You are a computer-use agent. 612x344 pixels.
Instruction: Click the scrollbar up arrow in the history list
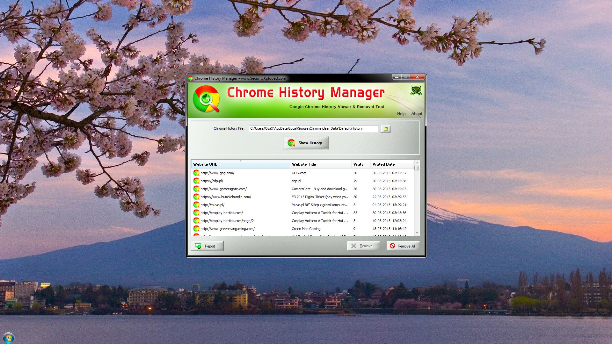pyautogui.click(x=417, y=162)
